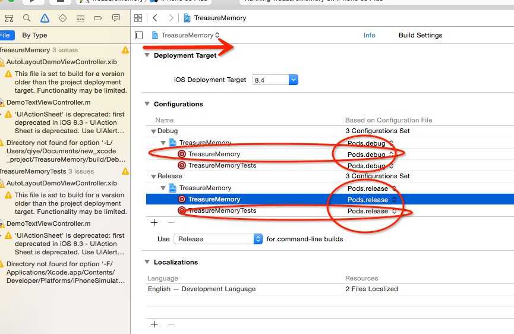Open the symbol navigator hierarchy icon

(9, 18)
